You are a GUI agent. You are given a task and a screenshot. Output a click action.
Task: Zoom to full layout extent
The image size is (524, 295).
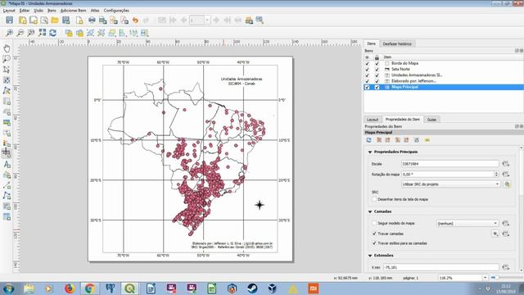(x=42, y=33)
